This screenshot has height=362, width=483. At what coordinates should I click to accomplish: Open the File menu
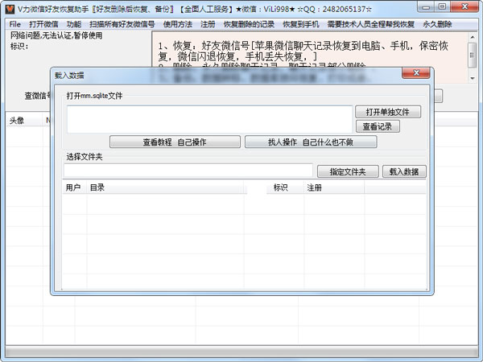15,24
